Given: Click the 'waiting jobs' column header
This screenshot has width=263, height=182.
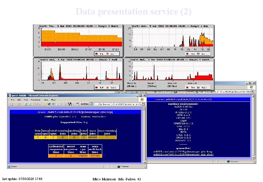Looking at the screenshot, I should coord(74,132).
